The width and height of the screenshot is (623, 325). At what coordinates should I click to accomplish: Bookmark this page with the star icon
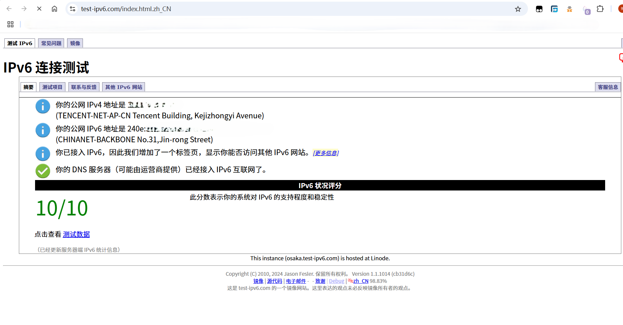click(x=518, y=9)
